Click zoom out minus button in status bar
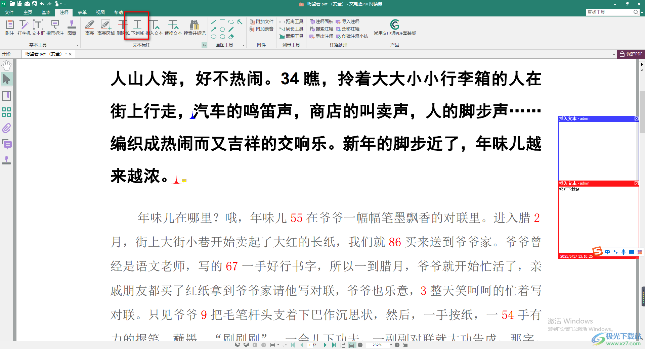Screen dimensions: 645x349 [x=360, y=345]
